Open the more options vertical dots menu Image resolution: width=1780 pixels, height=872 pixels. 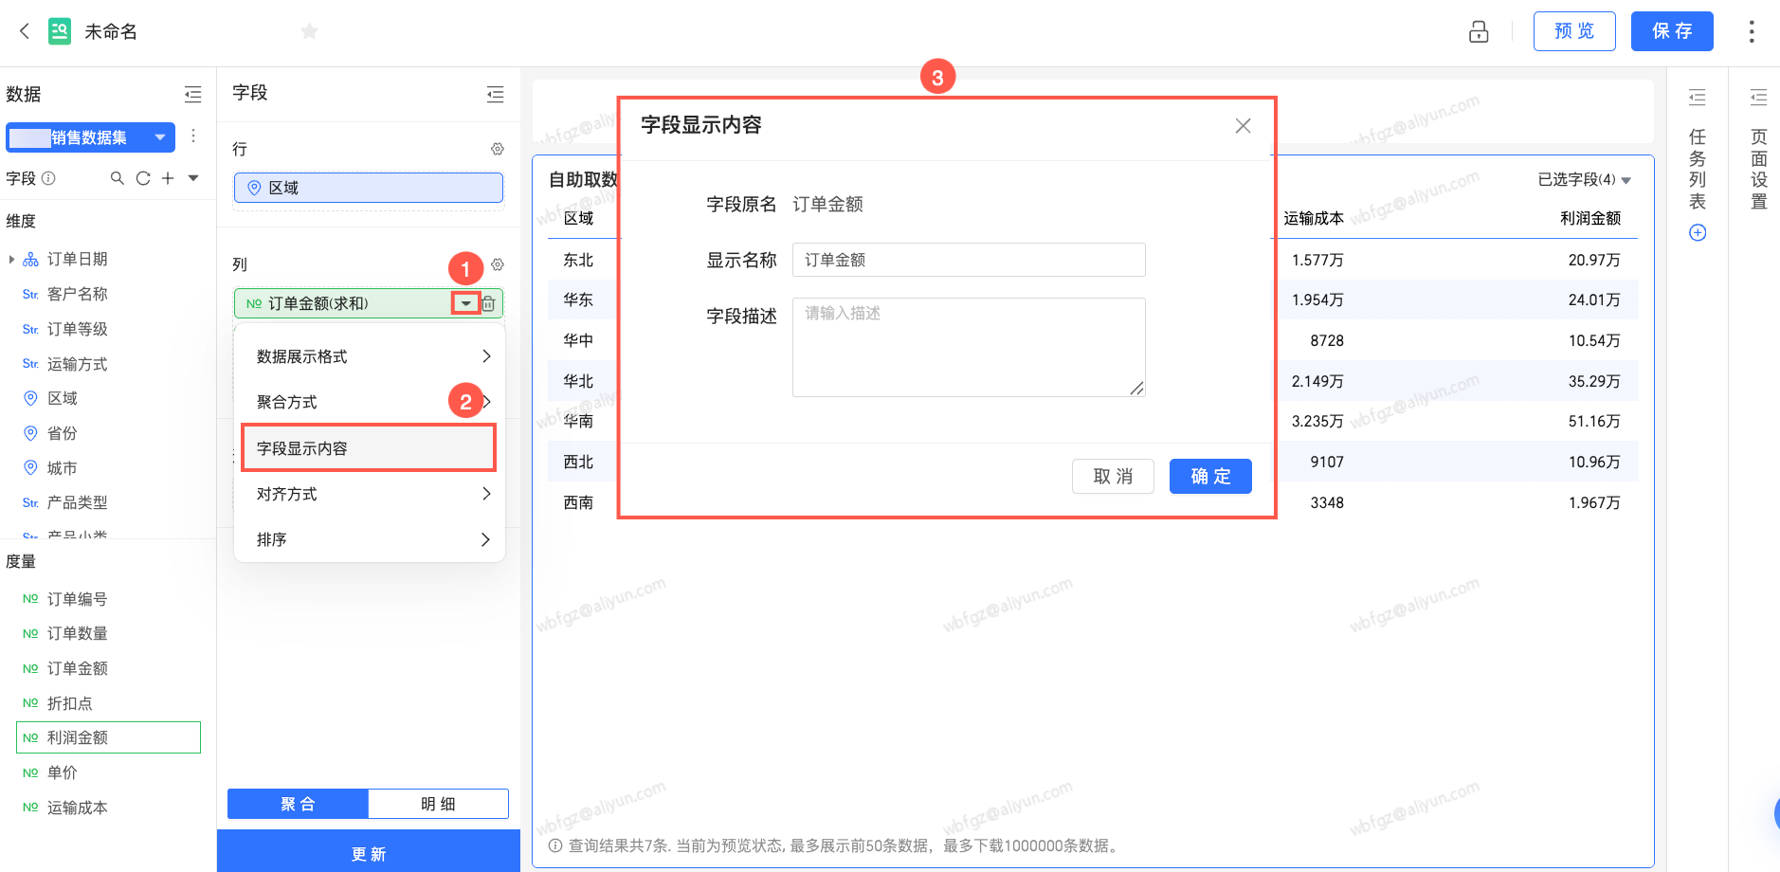coord(1751,31)
